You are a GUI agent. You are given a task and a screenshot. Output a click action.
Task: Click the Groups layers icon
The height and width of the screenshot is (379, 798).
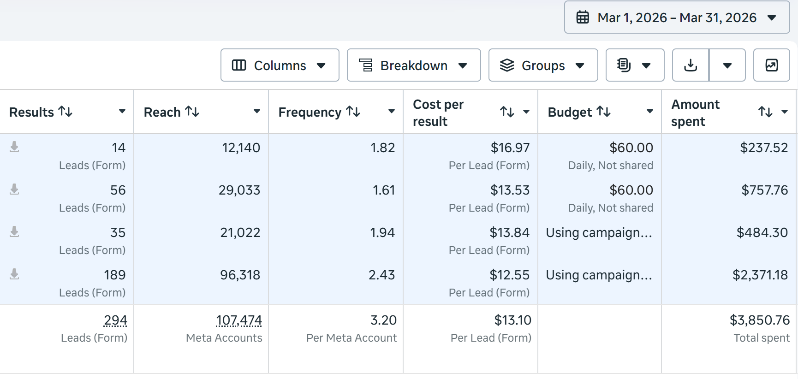pos(507,65)
